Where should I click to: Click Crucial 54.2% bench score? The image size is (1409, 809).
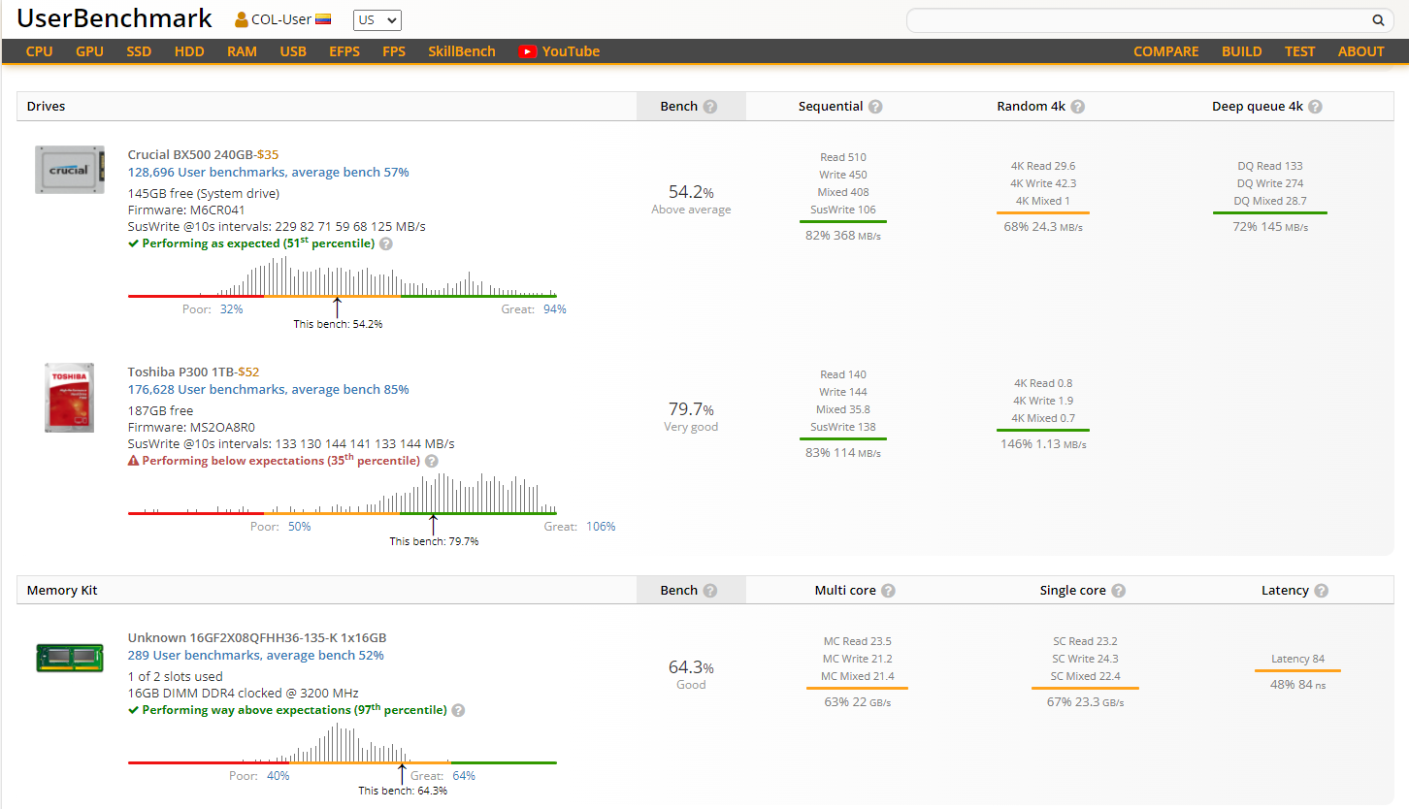691,192
